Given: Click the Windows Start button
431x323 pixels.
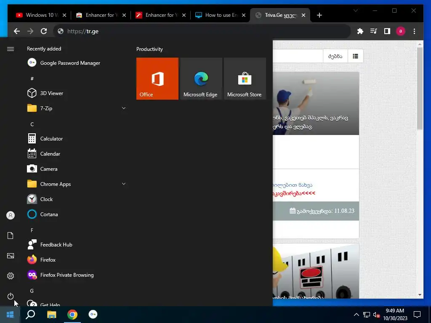Looking at the screenshot, I should coord(10,315).
